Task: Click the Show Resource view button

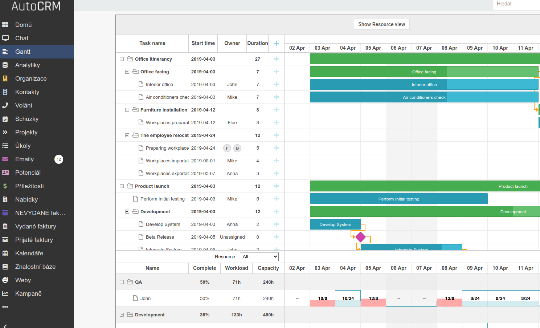Action: (x=381, y=24)
